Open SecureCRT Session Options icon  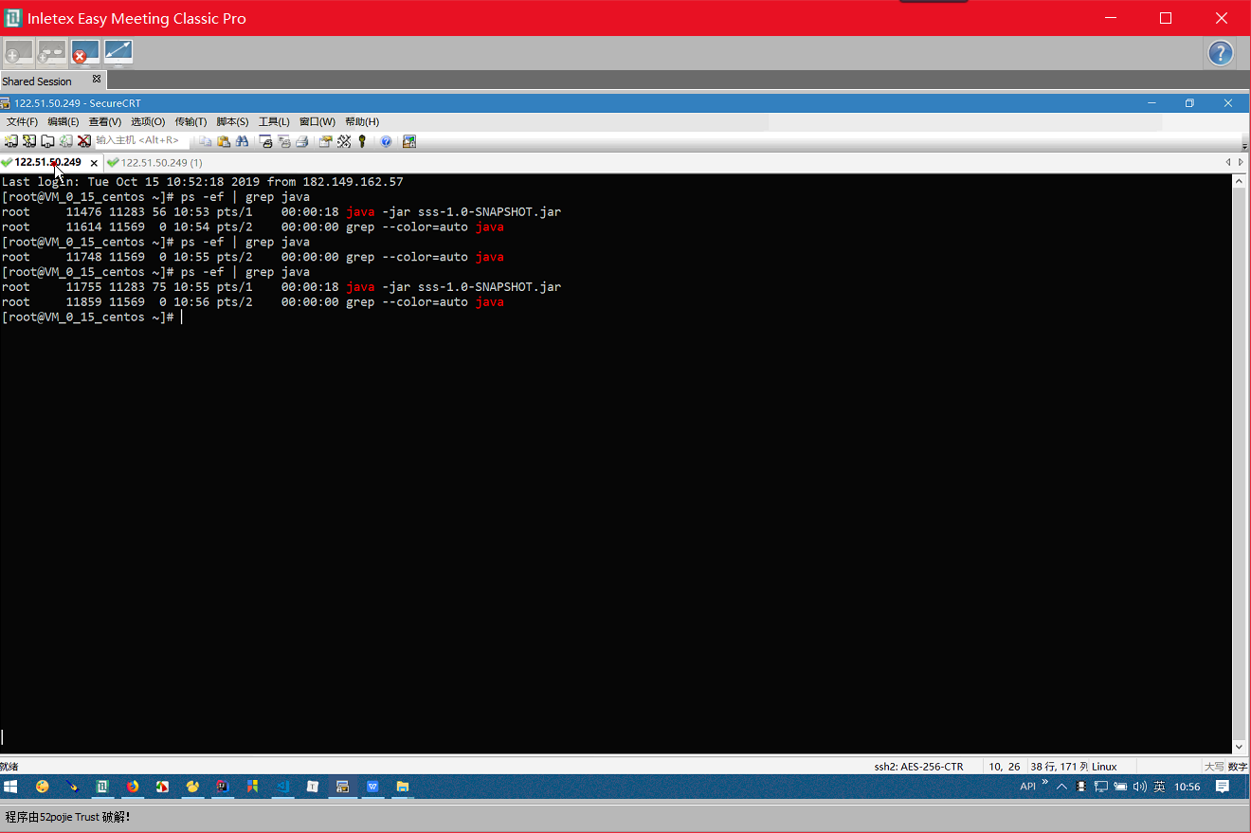[x=326, y=141]
